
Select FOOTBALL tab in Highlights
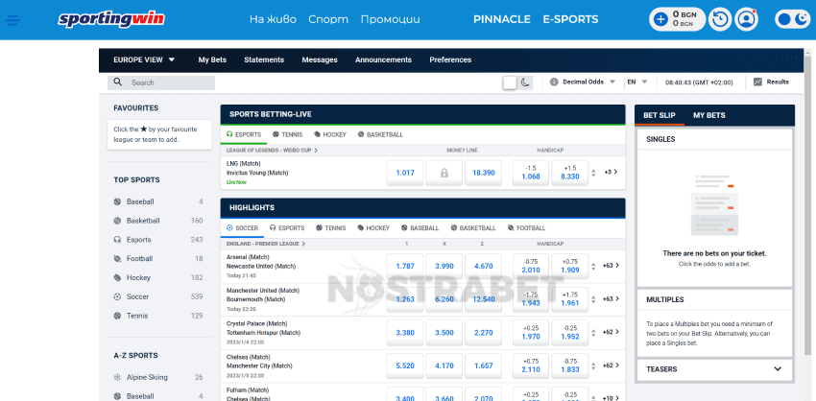coord(527,227)
